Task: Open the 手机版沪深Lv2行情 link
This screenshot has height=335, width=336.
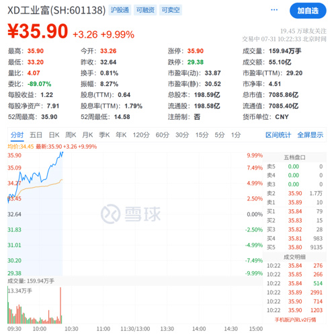Action: coord(295,320)
